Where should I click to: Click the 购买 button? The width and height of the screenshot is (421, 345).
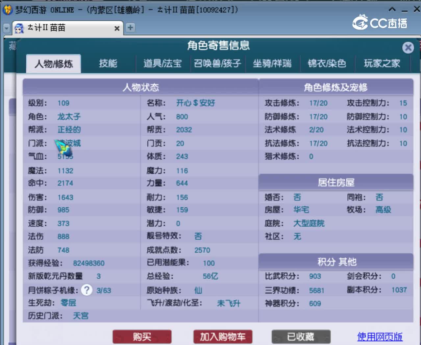pyautogui.click(x=142, y=337)
